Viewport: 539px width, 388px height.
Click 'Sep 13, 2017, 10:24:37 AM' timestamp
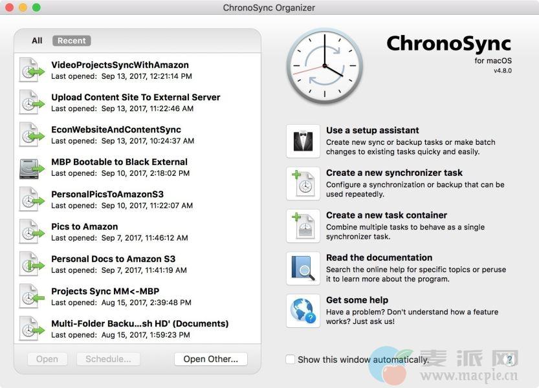click(x=148, y=141)
